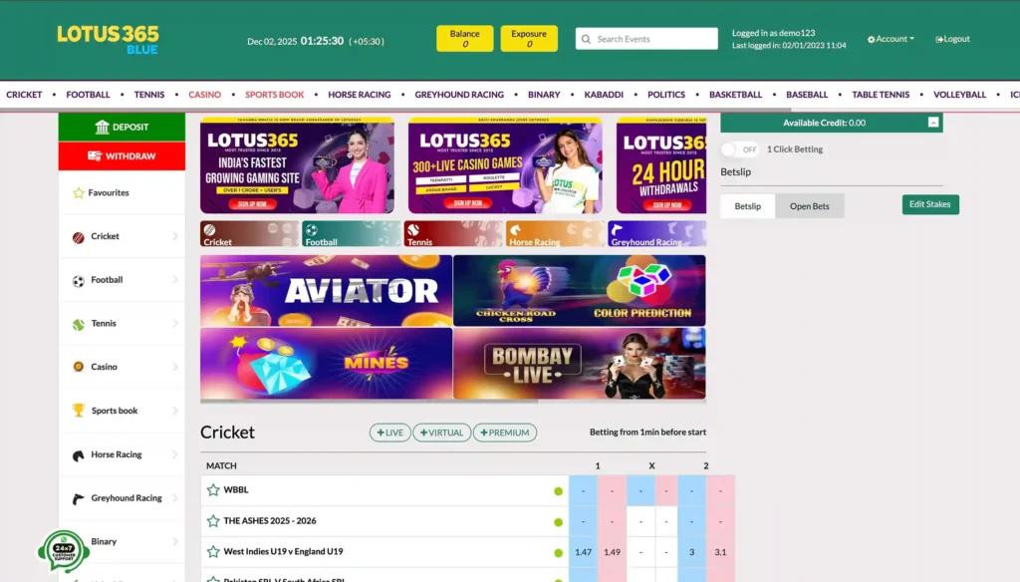This screenshot has width=1020, height=582.
Task: Click the Sports book trophy icon
Action: point(78,411)
